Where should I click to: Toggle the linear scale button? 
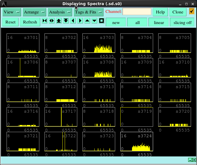[x=159, y=22]
